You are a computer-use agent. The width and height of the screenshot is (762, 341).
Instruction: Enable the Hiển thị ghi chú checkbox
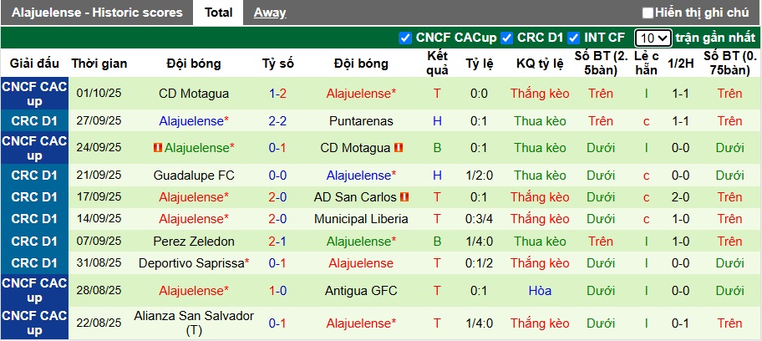click(648, 13)
